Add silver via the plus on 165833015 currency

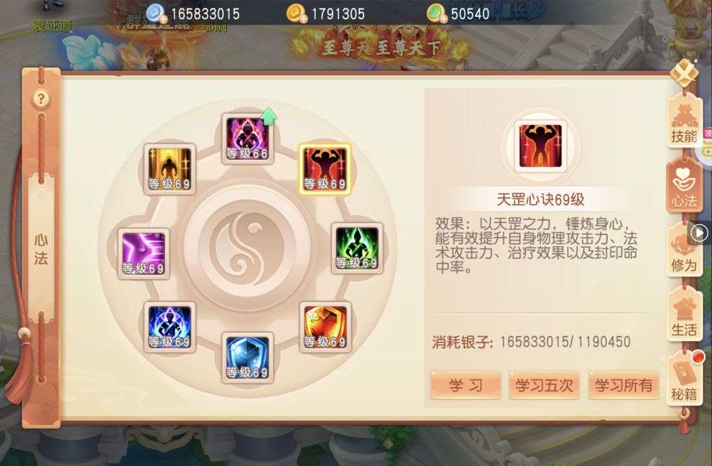click(x=163, y=19)
